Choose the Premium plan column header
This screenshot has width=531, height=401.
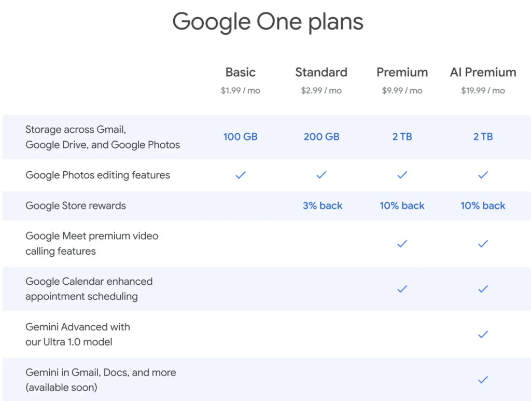[402, 72]
